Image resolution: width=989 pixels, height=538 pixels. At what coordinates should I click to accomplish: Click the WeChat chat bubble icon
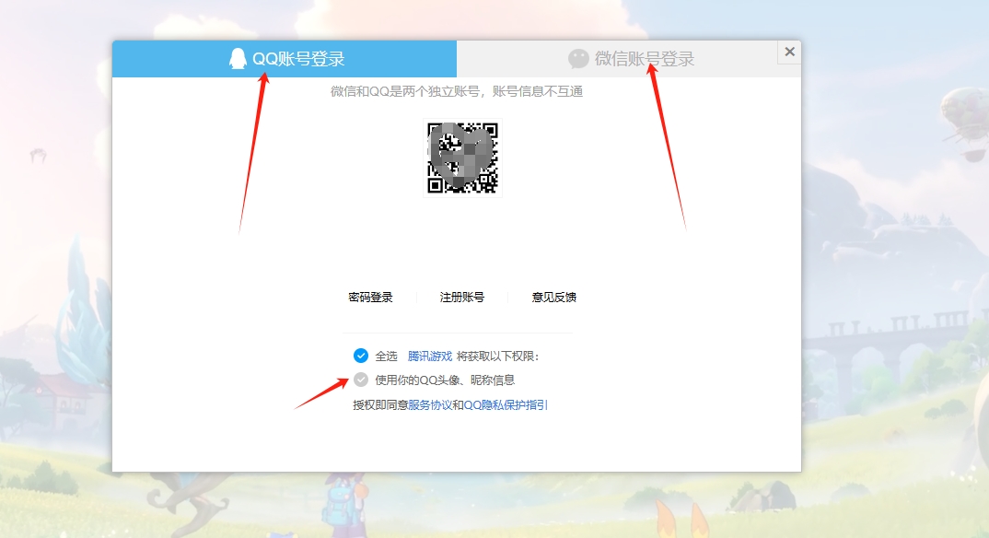coord(578,59)
